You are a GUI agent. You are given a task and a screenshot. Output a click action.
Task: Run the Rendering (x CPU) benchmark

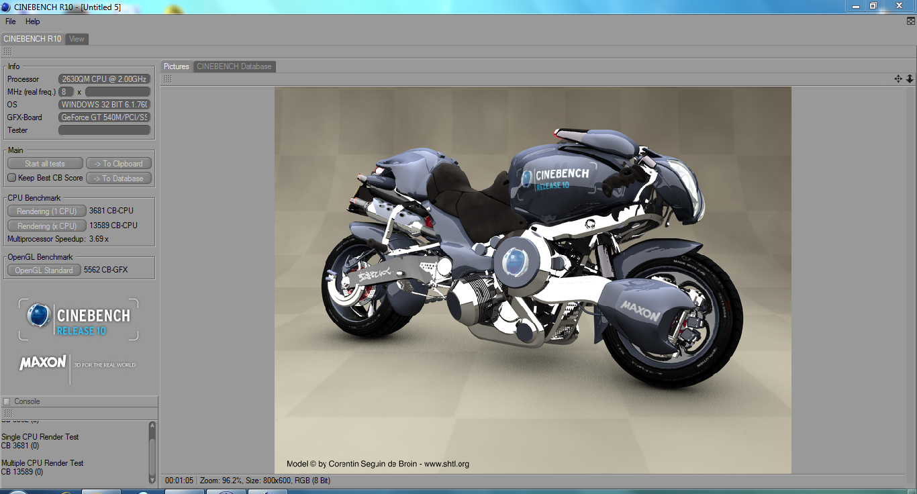pyautogui.click(x=47, y=226)
